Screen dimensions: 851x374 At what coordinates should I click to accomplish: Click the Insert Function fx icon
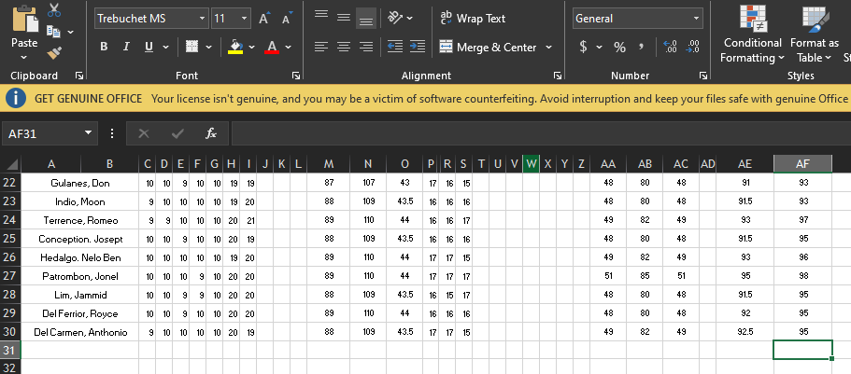point(211,133)
